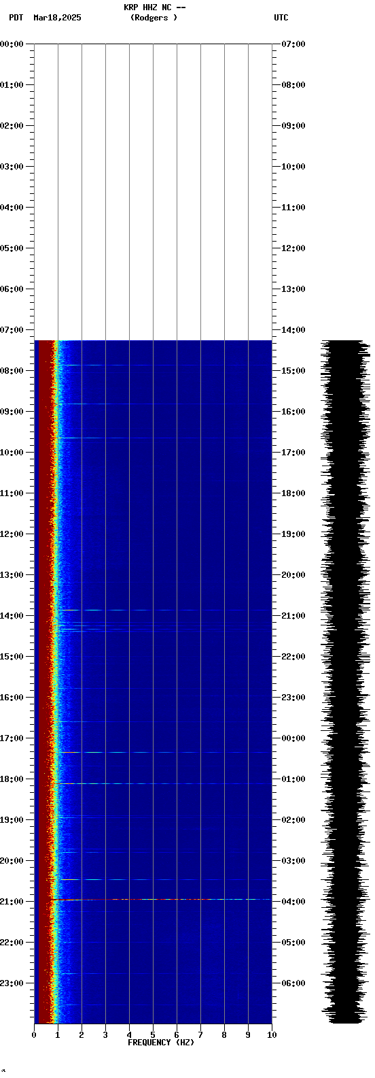Click the 15:00 UTC time label
Image resolution: width=375 pixels, height=1078 pixels.
[293, 371]
